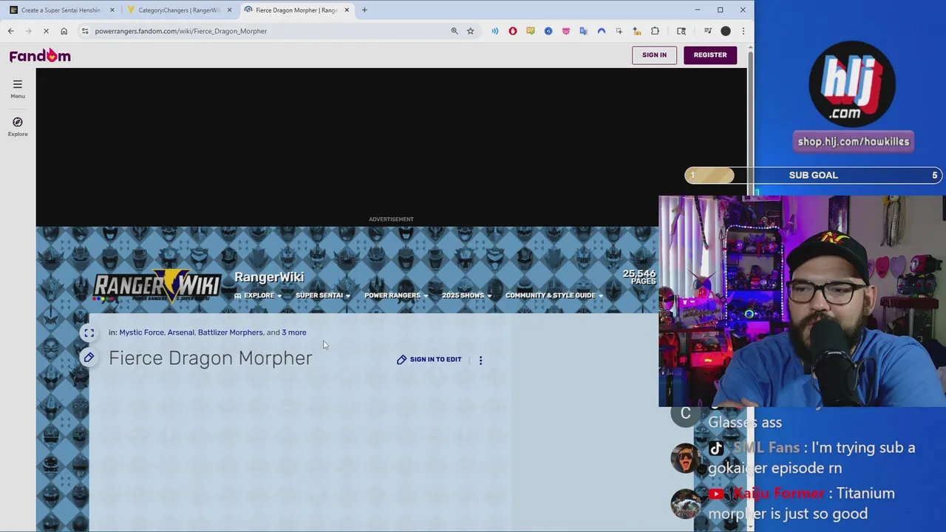Open the Chrome profile avatar
This screenshot has height=532, width=946.
click(726, 31)
